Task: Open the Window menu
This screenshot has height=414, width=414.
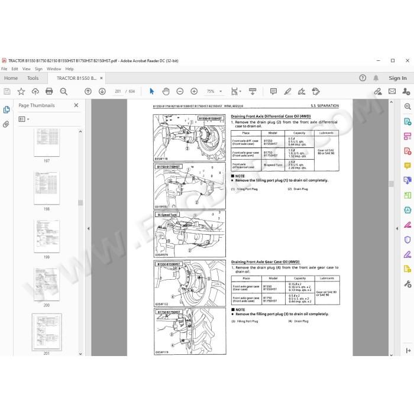Action: click(x=54, y=69)
